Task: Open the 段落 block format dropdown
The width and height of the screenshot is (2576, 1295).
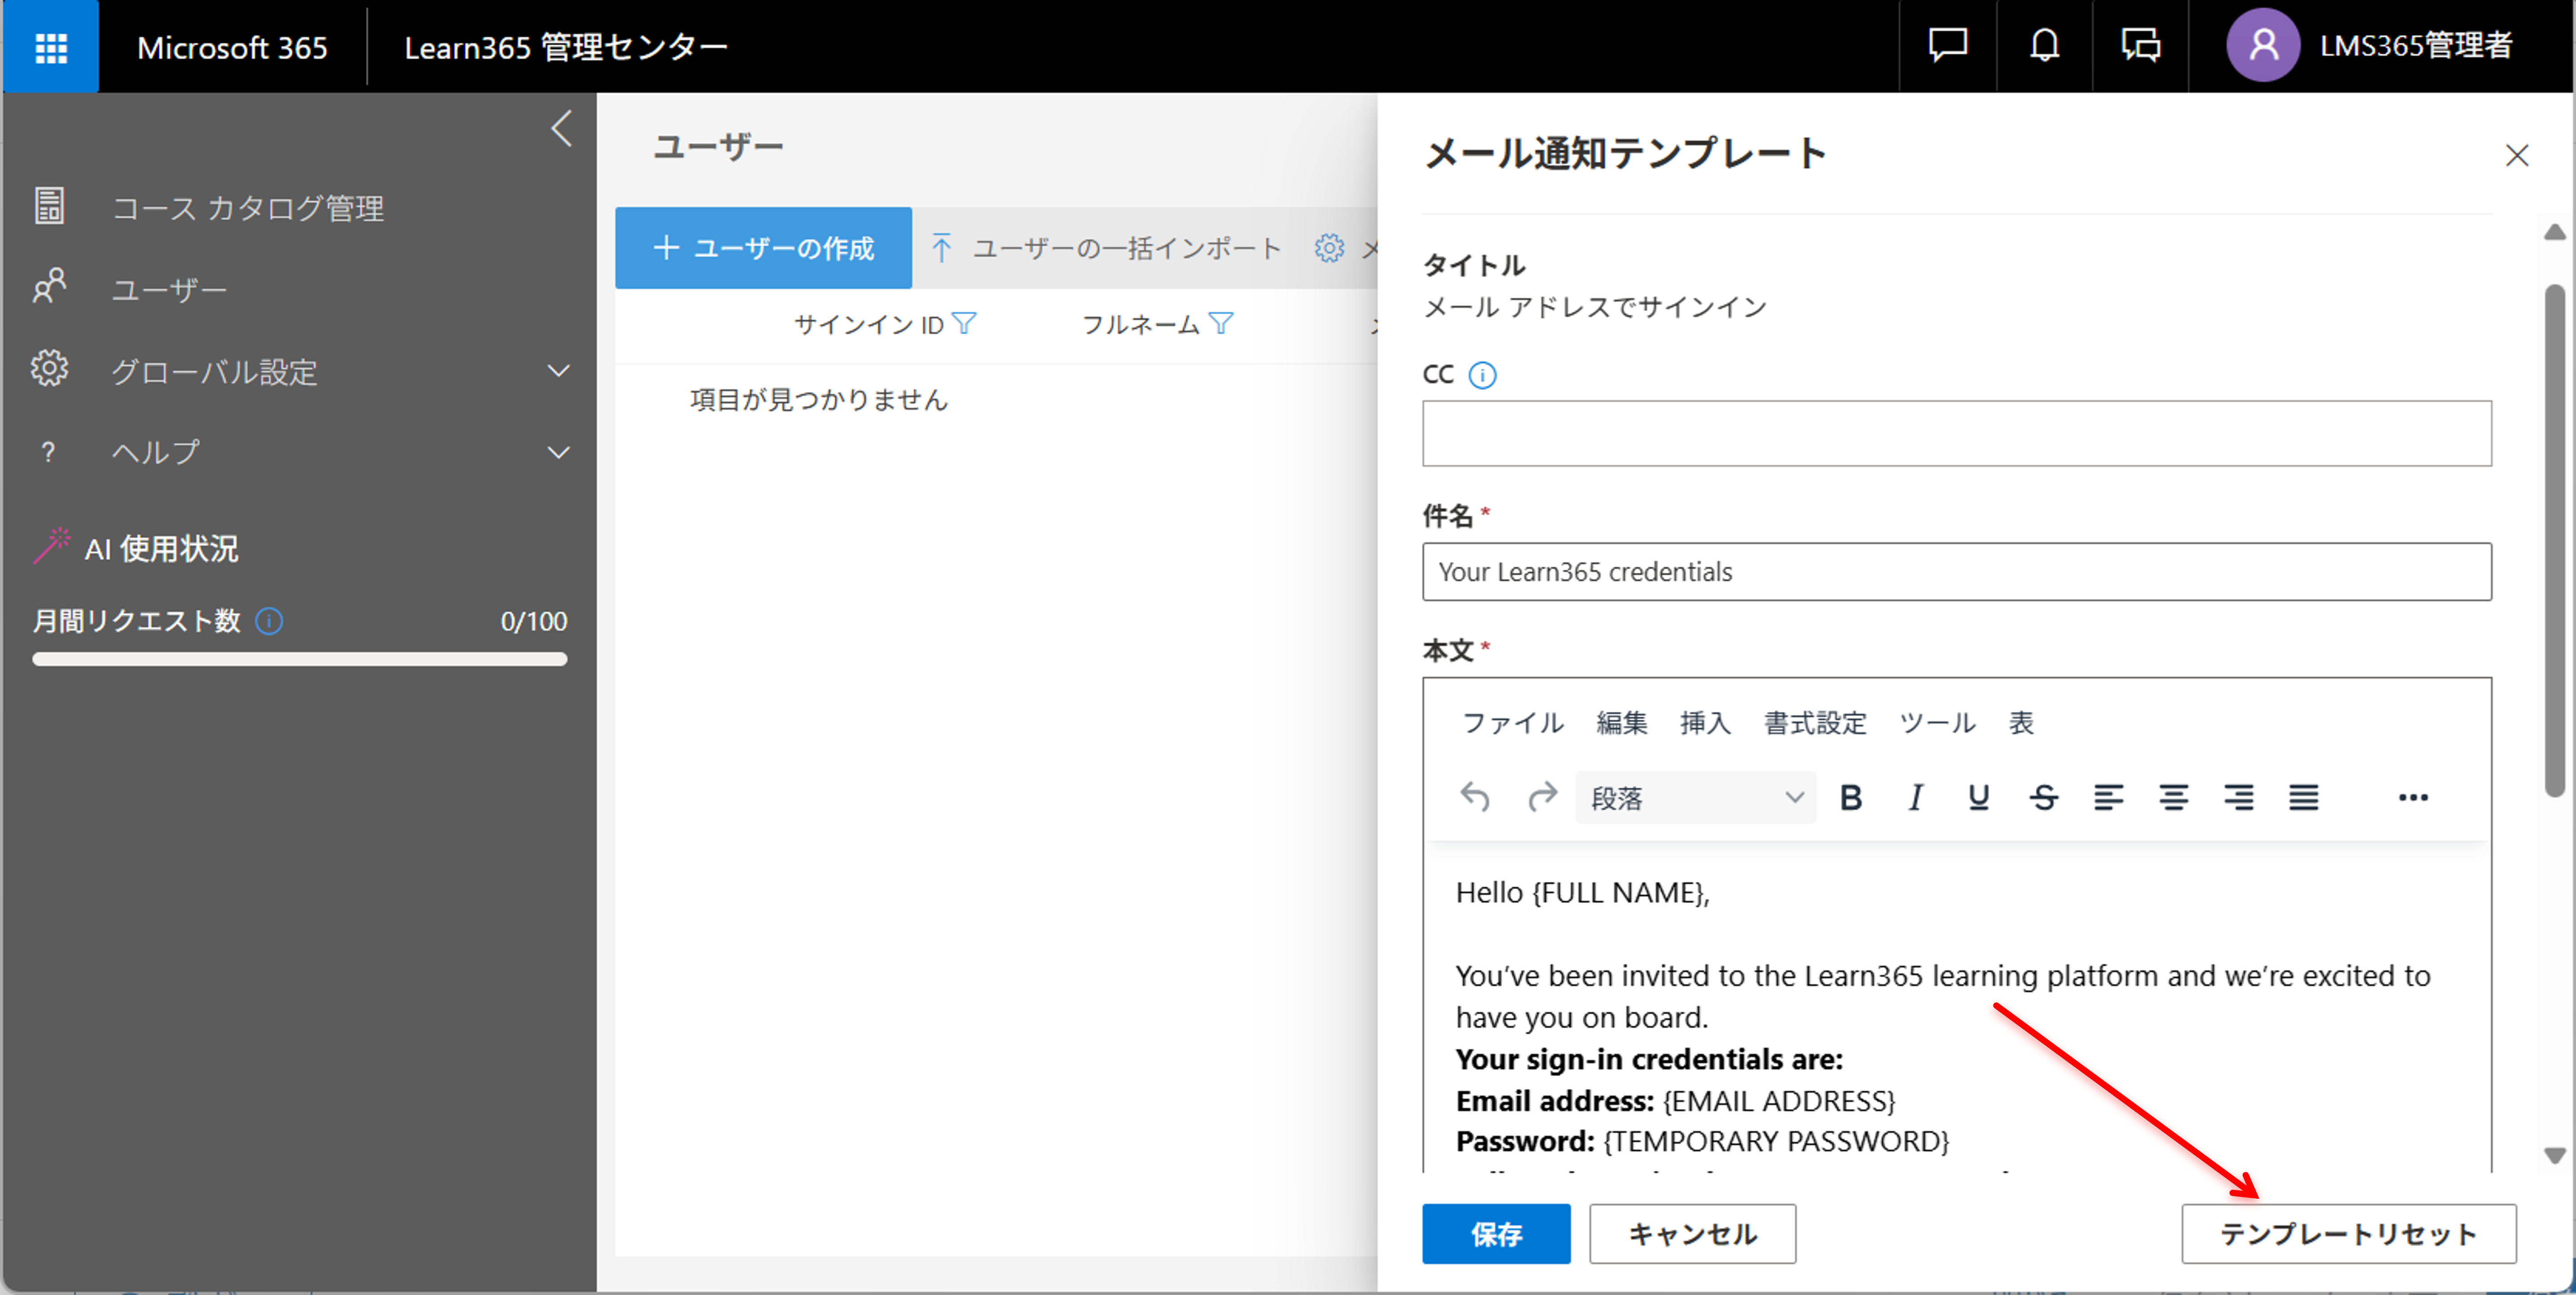Action: point(1696,797)
